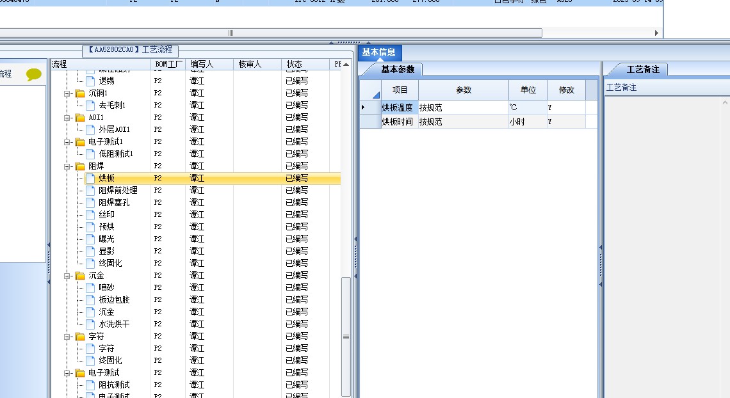Collapse the 电子测试1 tree node
This screenshot has width=730, height=398.
(67, 142)
